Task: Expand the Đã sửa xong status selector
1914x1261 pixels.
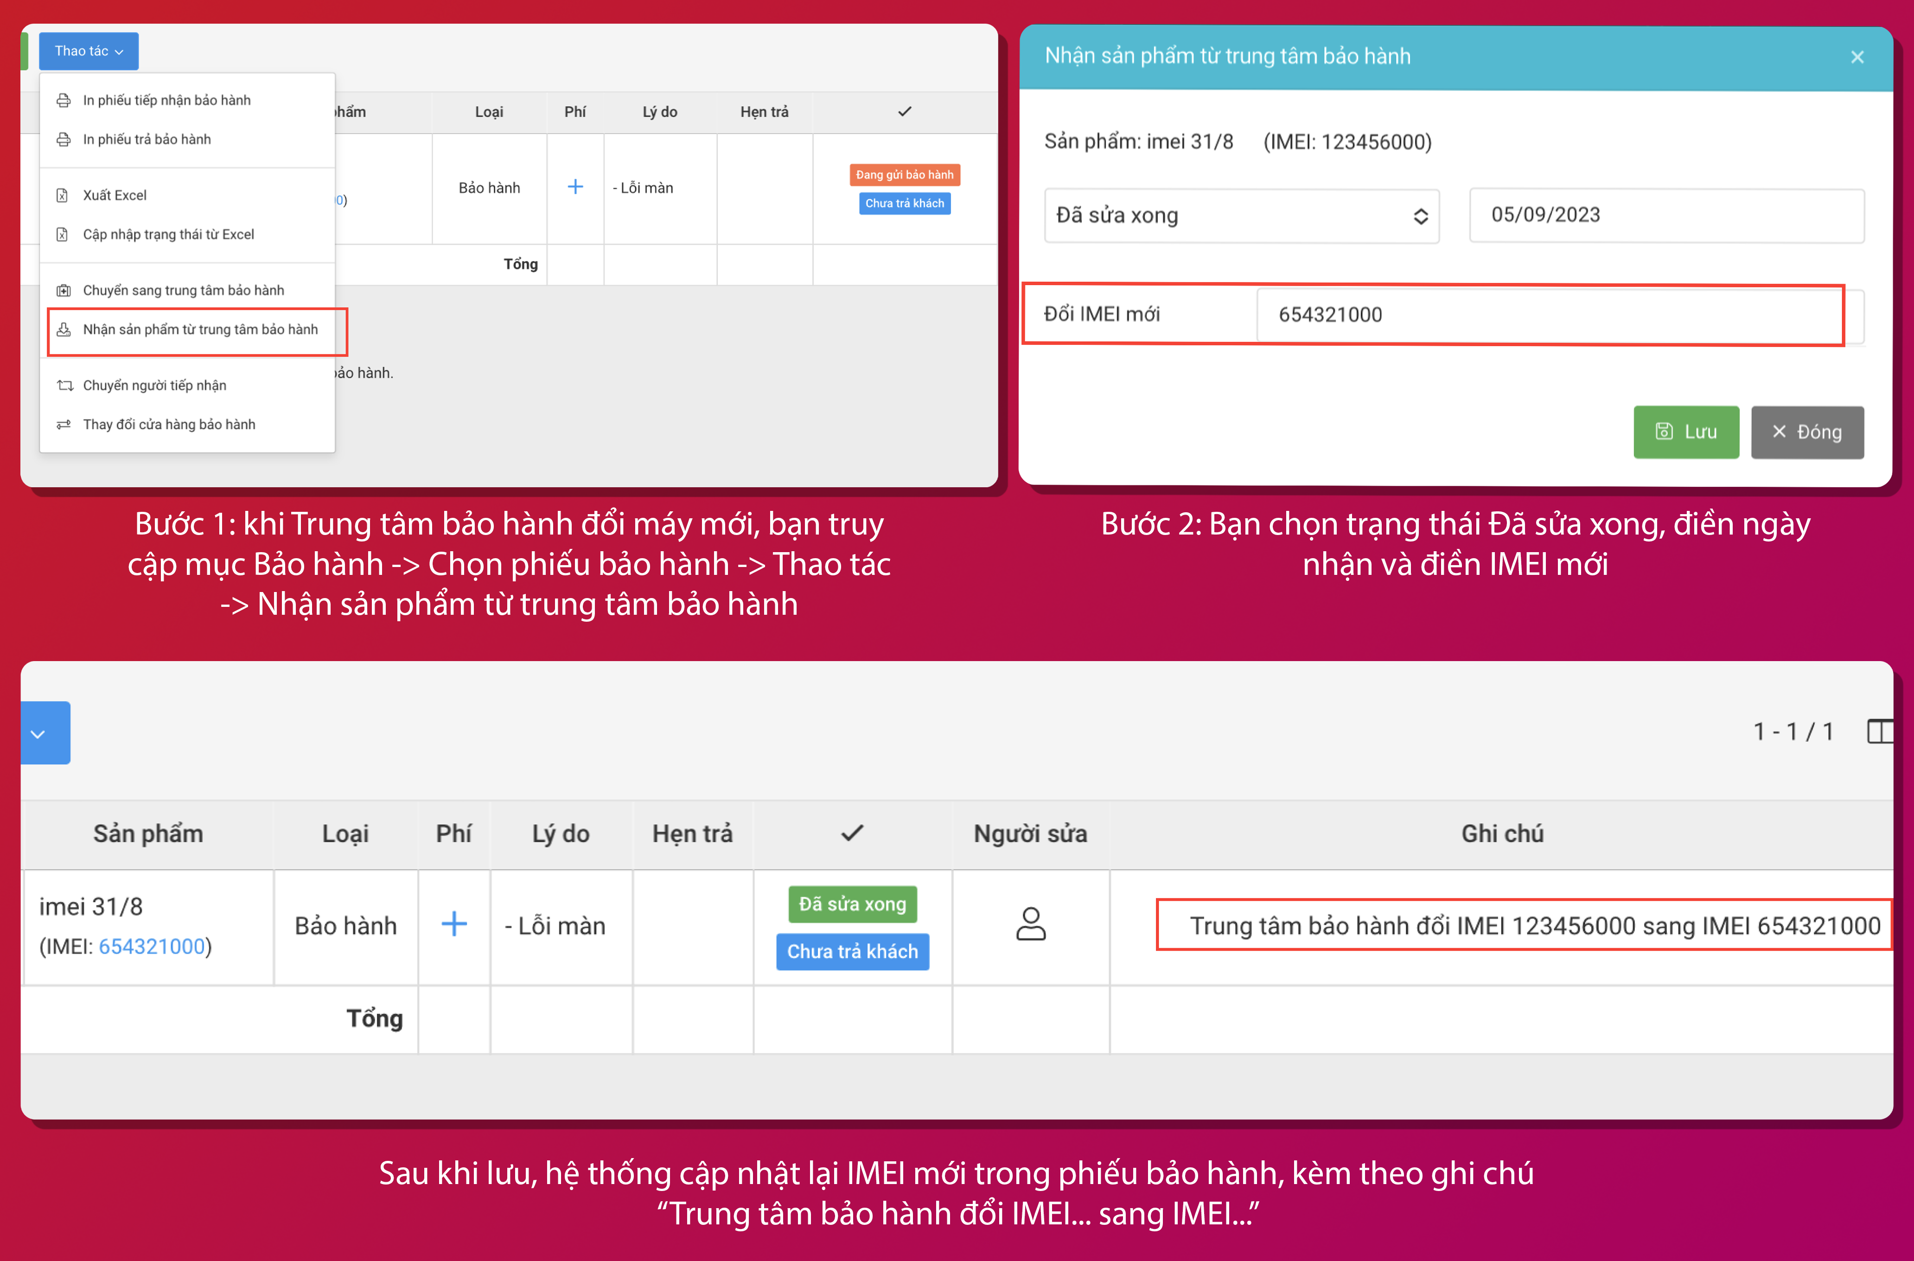Action: 1241,216
